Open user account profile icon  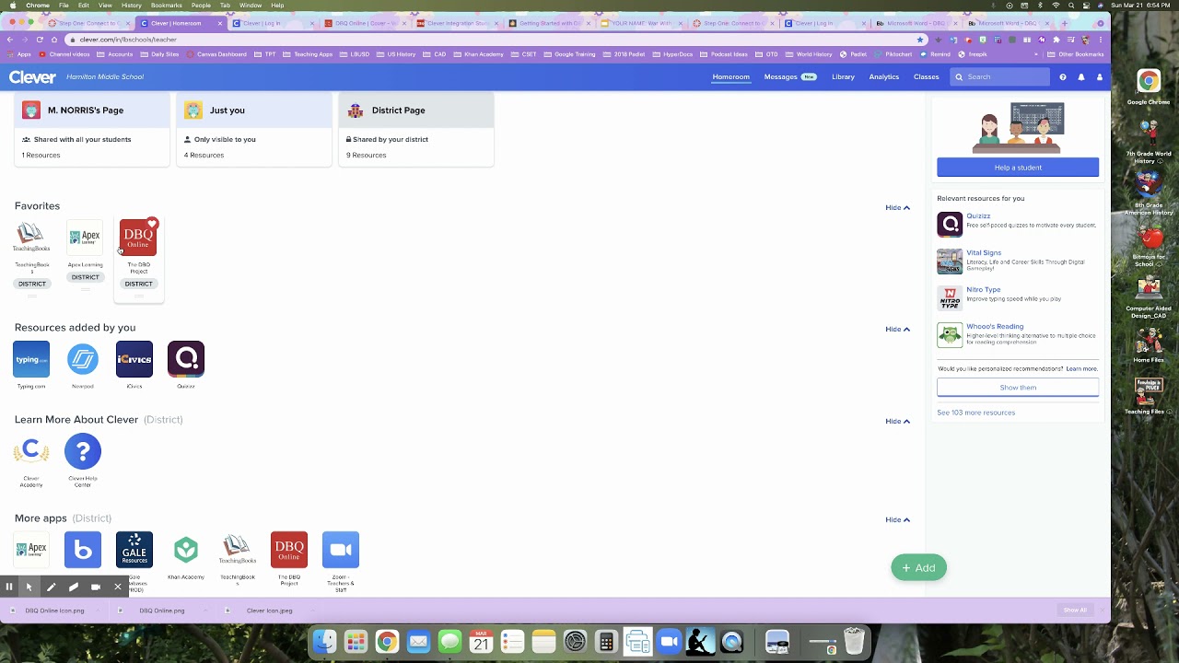[1099, 77]
